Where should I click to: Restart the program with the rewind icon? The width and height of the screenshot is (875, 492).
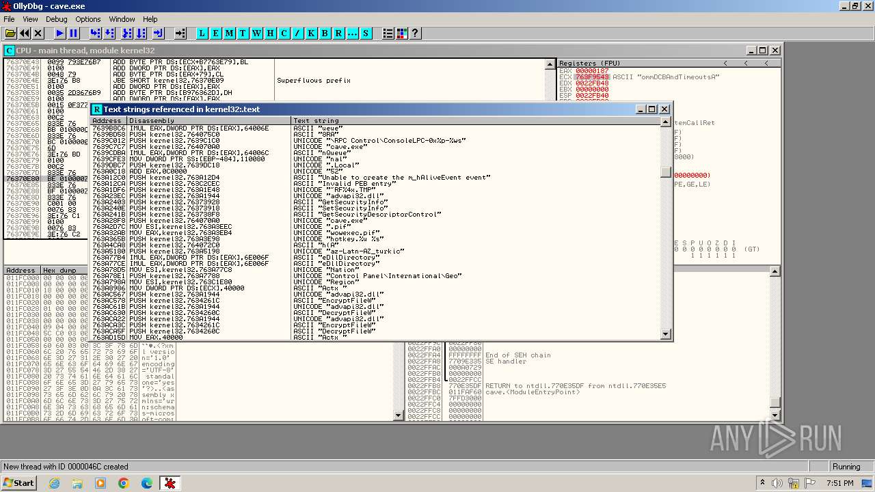(x=25, y=33)
